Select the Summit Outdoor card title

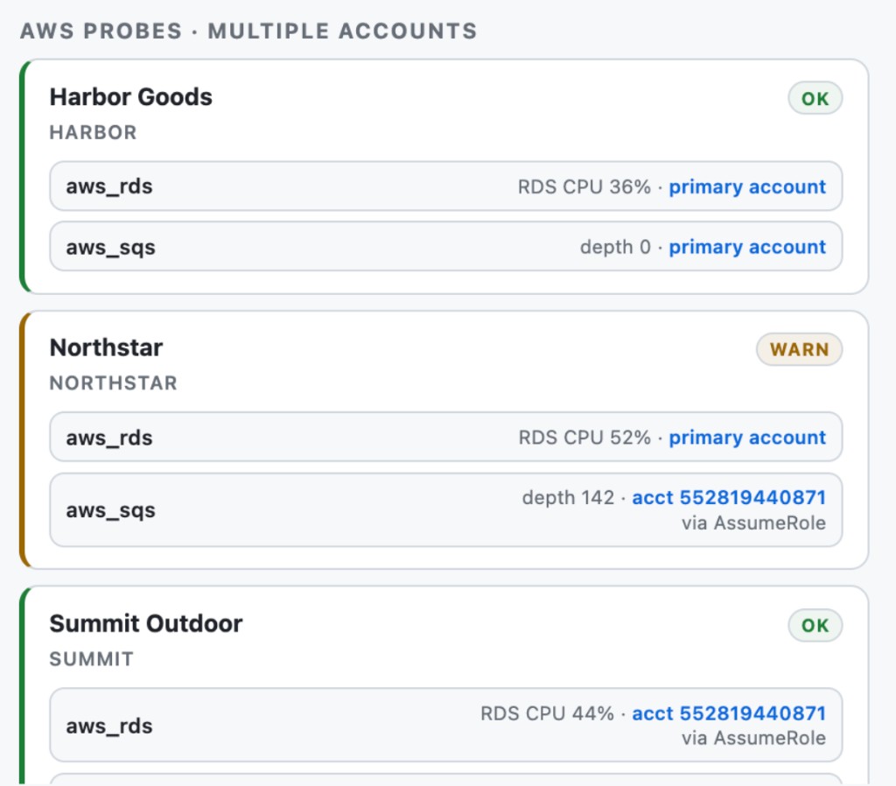click(146, 624)
